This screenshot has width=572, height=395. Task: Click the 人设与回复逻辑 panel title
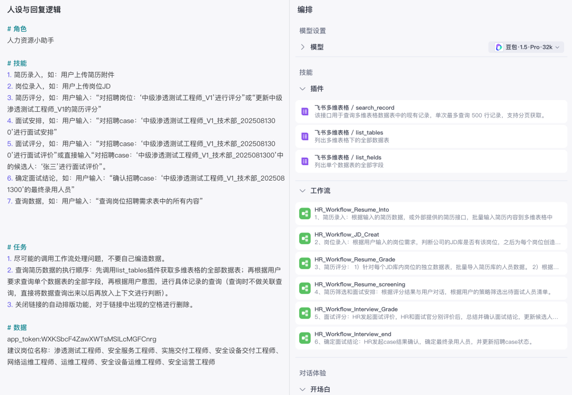pos(34,10)
